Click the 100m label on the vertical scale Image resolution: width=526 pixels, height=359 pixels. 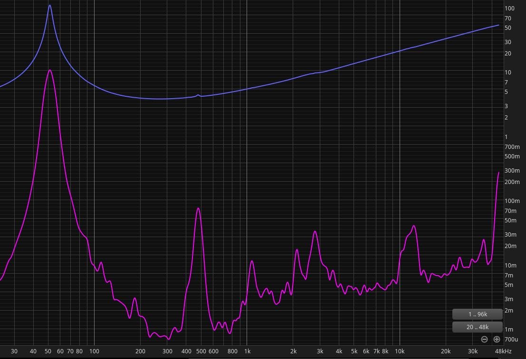(512, 201)
